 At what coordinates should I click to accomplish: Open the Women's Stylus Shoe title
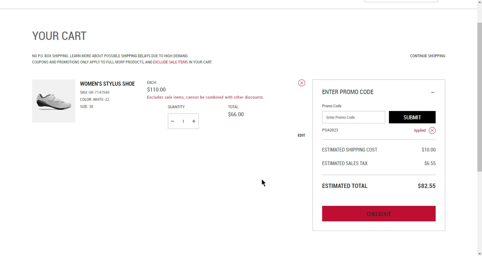coord(107,84)
